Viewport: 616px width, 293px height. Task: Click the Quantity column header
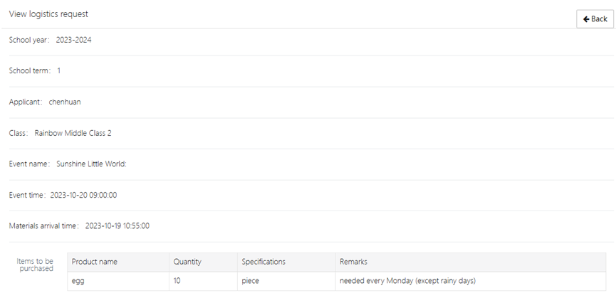(187, 262)
